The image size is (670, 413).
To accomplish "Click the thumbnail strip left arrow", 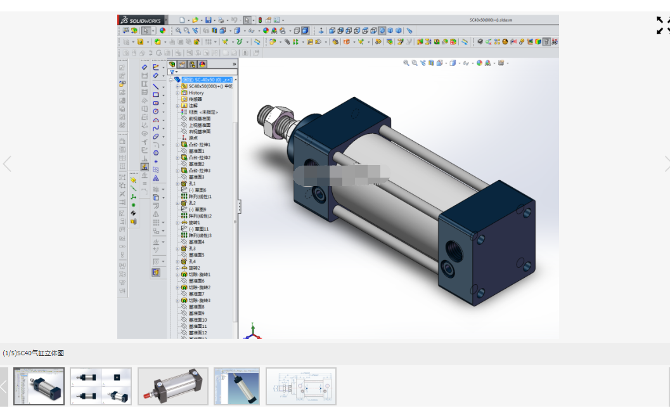I will [4, 386].
